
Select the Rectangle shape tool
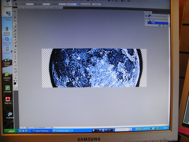[x=15, y=65]
